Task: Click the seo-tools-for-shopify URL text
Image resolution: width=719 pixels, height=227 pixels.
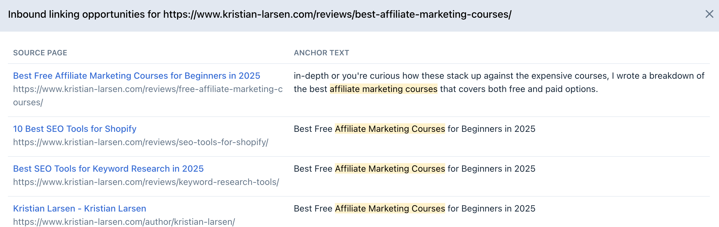Action: point(140,142)
